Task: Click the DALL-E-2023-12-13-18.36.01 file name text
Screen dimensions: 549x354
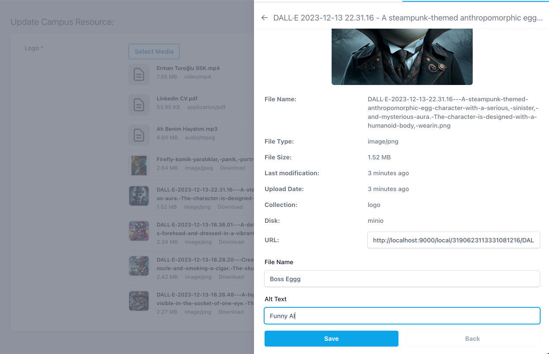Action: pos(205,229)
